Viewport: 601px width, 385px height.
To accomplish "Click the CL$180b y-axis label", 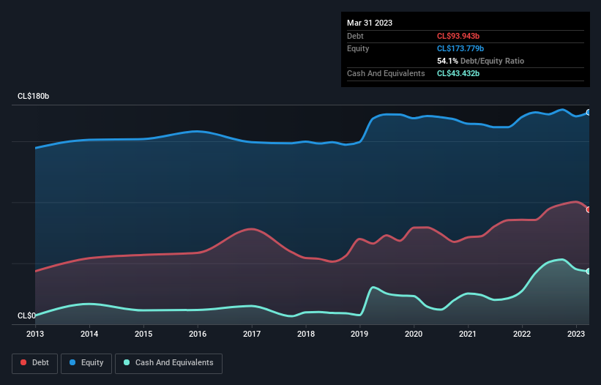I will pos(34,96).
